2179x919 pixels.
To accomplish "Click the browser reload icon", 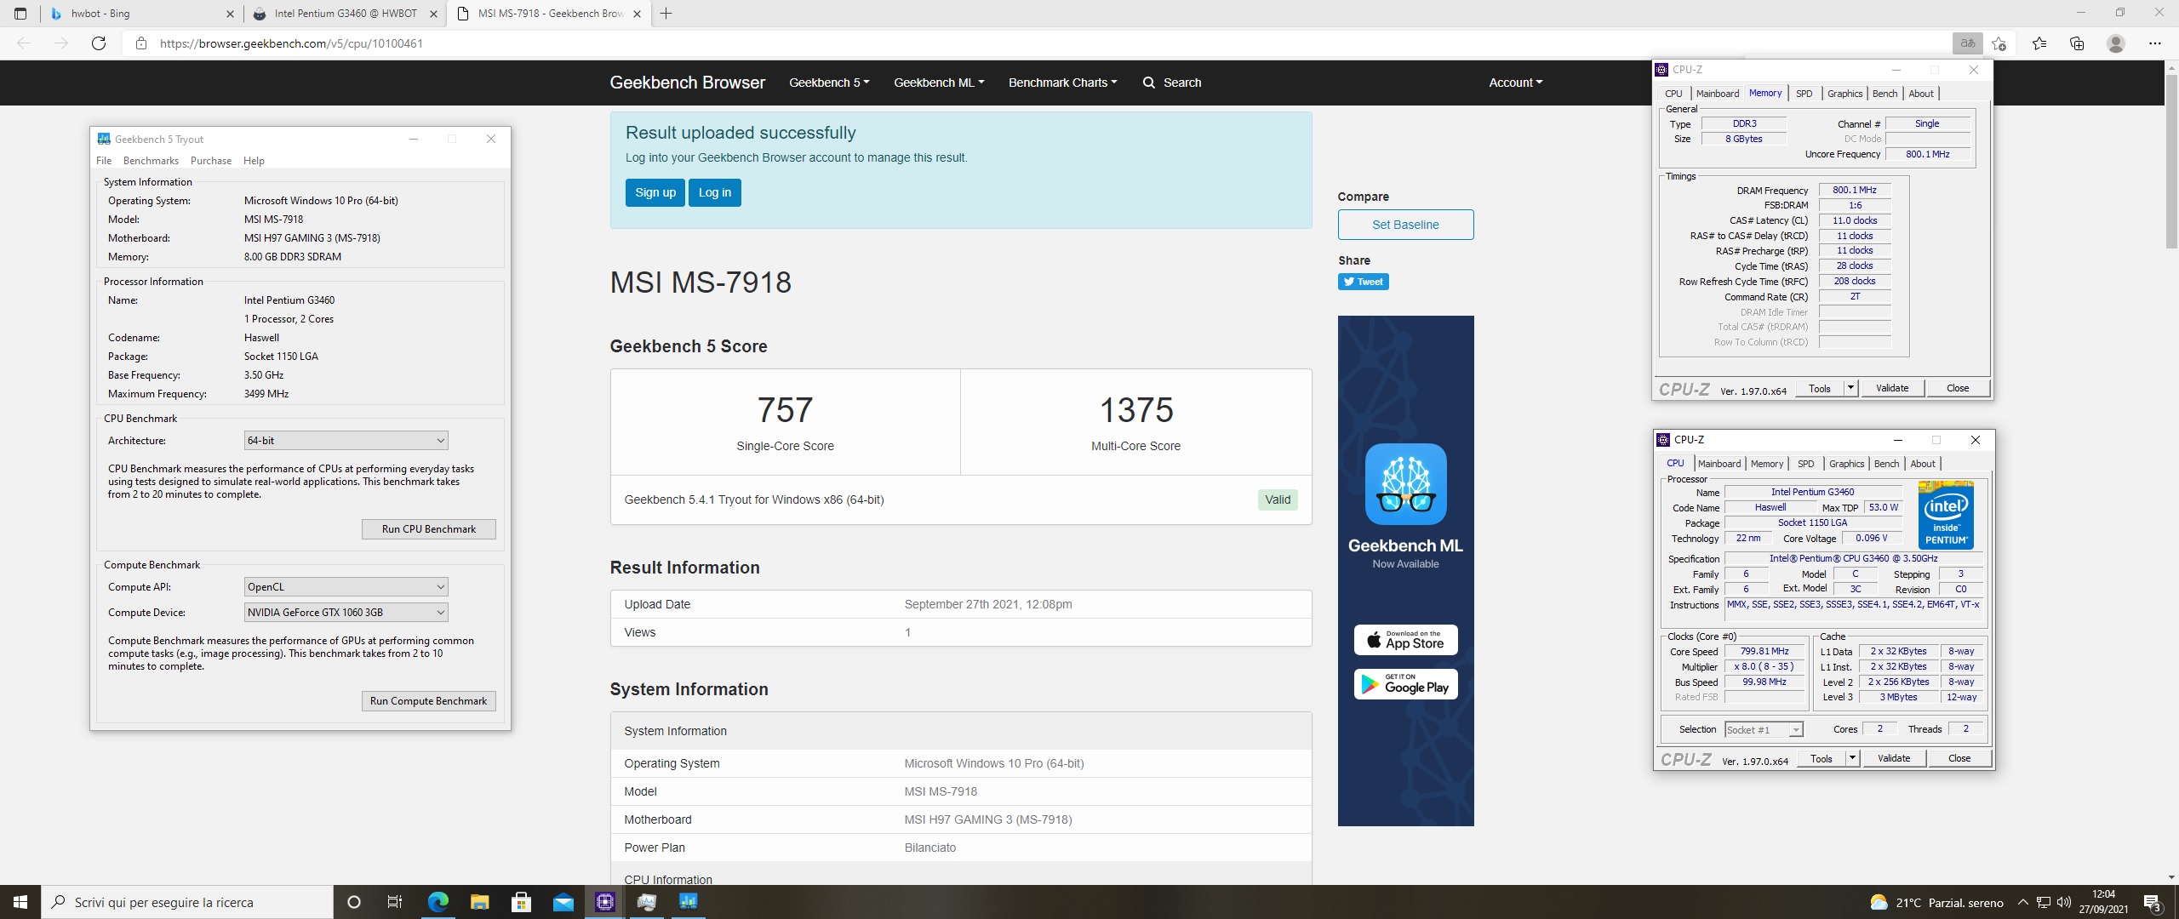I will (x=99, y=43).
